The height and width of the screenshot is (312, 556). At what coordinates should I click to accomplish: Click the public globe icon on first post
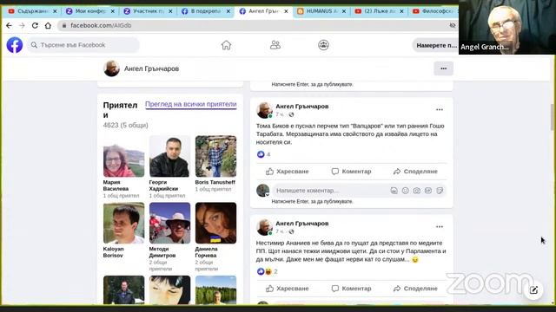[291, 114]
